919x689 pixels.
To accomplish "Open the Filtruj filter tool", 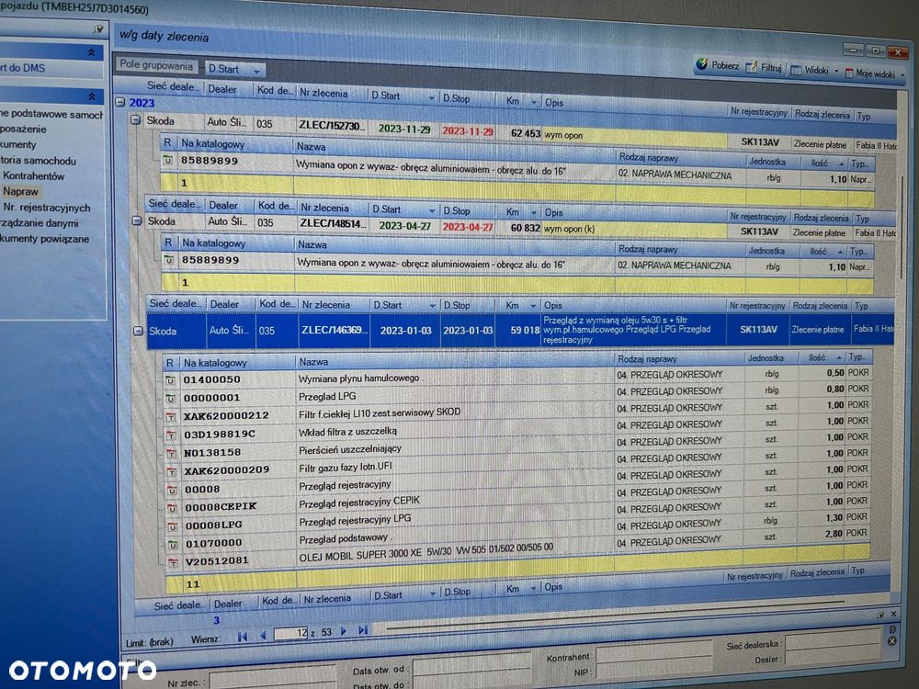I will 765,67.
